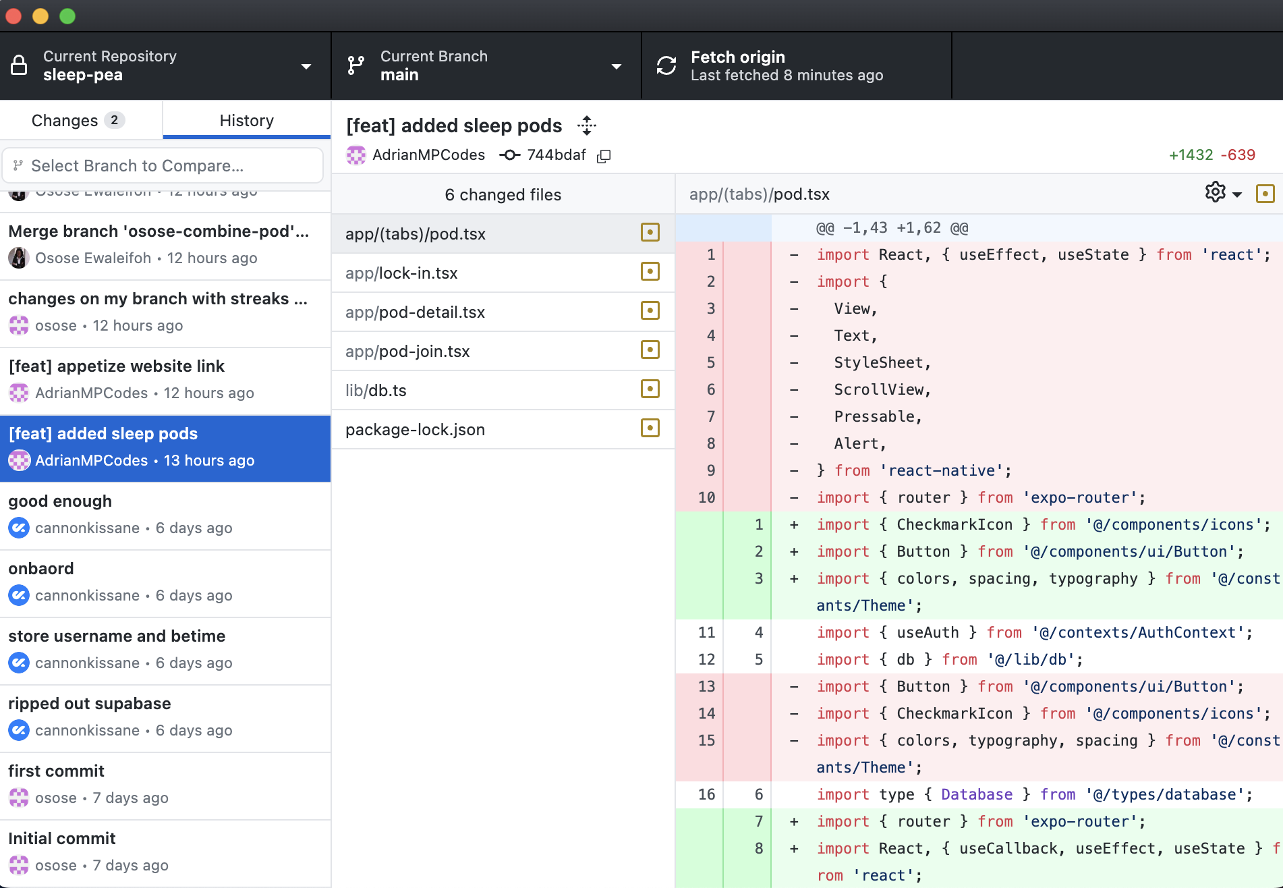Focus the Select Branch to Compare field

(163, 166)
